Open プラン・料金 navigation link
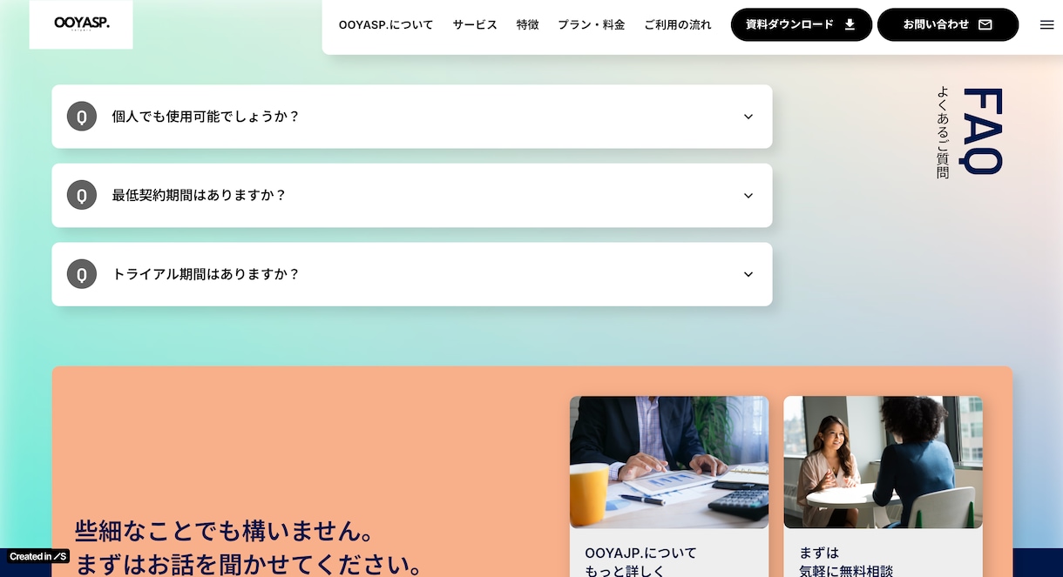 click(x=592, y=24)
